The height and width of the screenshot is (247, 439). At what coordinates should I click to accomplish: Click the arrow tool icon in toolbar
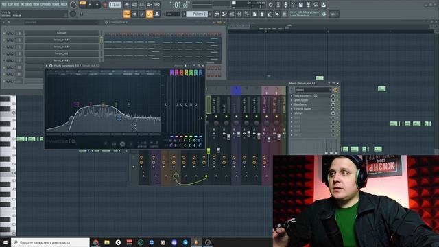[134, 14]
